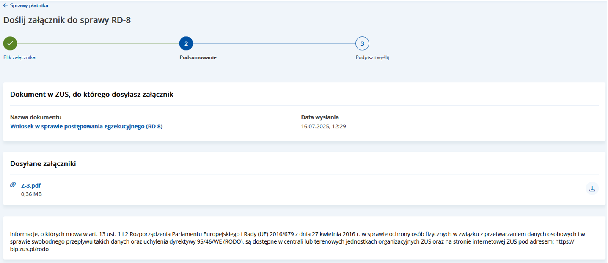The height and width of the screenshot is (263, 608).
Task: Click the step 3 circle indicator
Action: coord(362,43)
